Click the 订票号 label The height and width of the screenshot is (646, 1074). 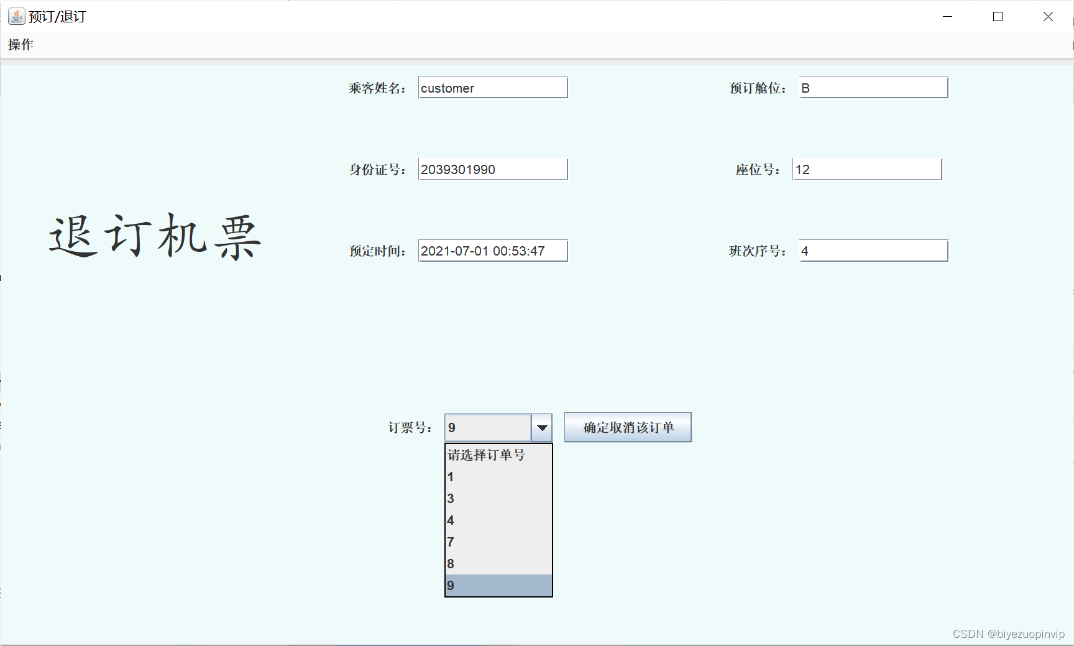point(410,428)
